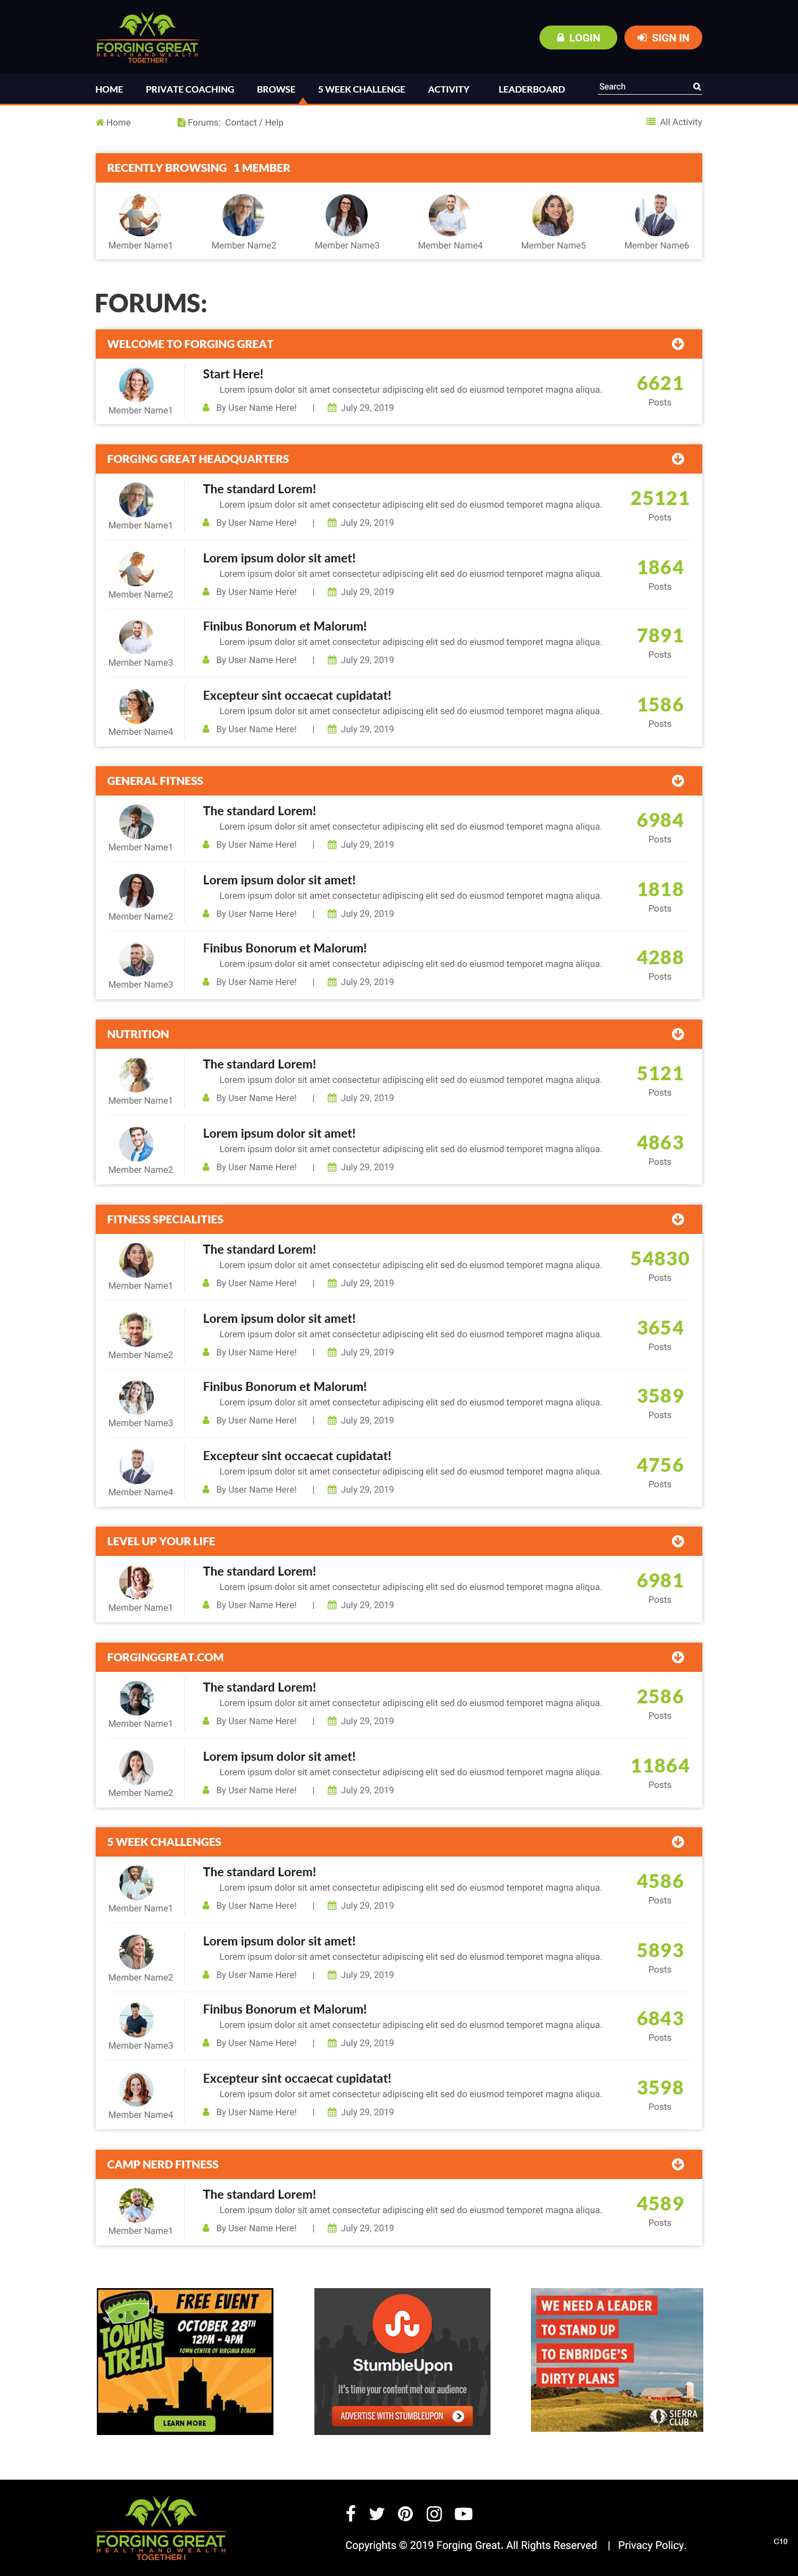Go to the Leaderboard menu item
Screen dimensions: 798x2576
531,90
